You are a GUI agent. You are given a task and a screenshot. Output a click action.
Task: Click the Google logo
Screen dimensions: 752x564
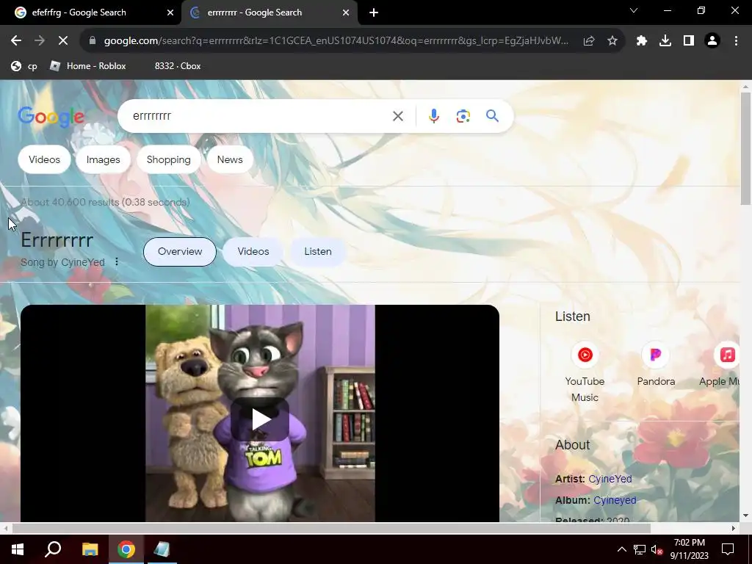(x=51, y=117)
